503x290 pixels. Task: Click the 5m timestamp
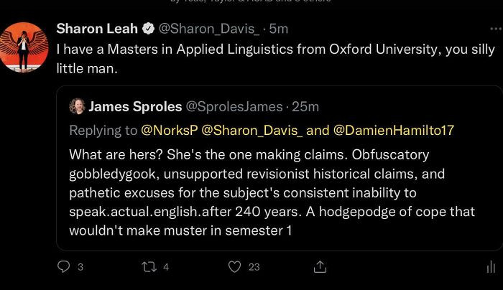tap(278, 29)
